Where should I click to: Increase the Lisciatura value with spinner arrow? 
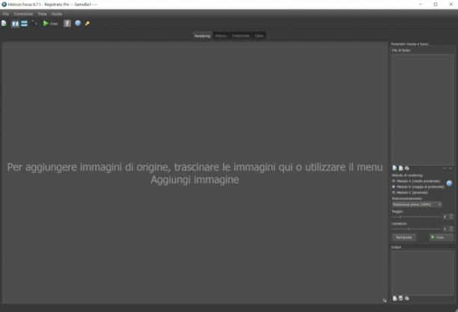pyautogui.click(x=451, y=227)
